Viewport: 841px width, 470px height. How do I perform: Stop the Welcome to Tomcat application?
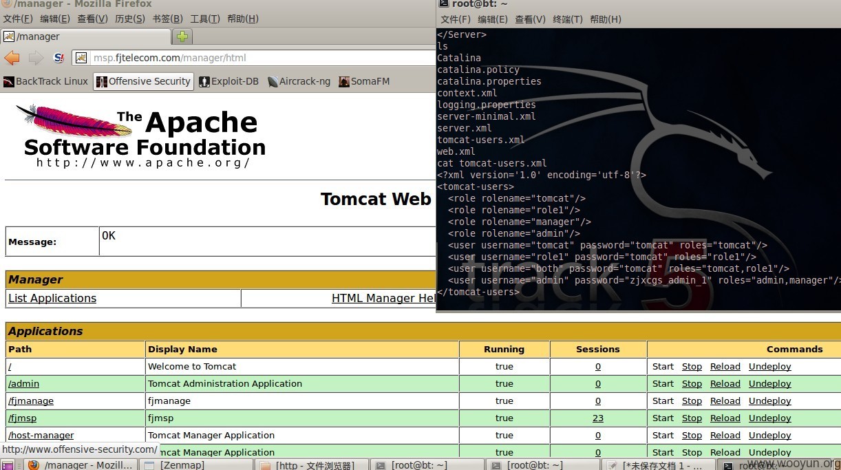tap(692, 367)
